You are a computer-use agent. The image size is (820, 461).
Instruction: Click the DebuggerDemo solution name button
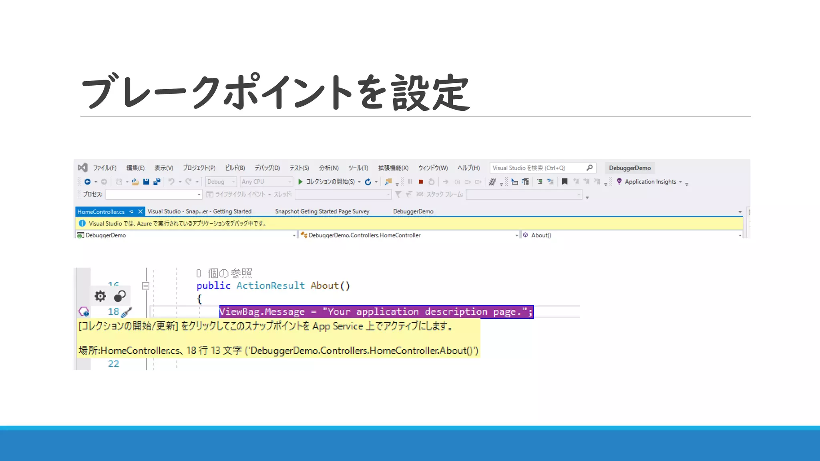coord(630,168)
